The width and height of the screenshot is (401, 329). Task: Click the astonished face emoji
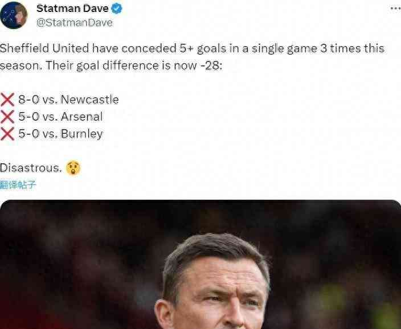pos(73,168)
